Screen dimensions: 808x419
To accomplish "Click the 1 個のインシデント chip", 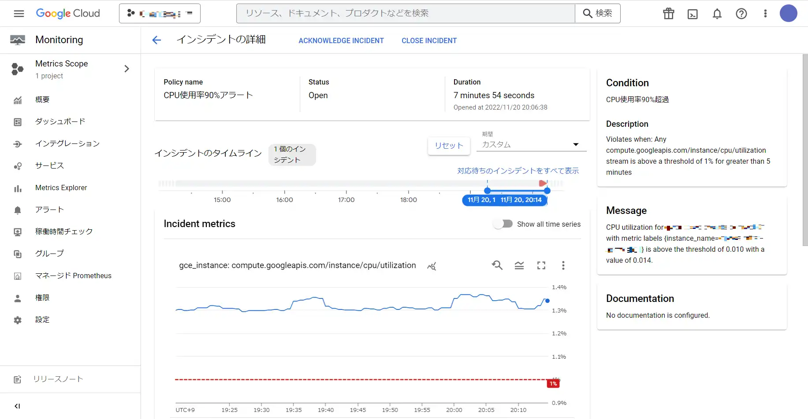I will (x=292, y=154).
